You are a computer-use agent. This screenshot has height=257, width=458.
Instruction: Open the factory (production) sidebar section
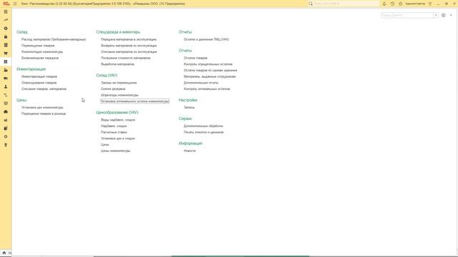(6, 70)
